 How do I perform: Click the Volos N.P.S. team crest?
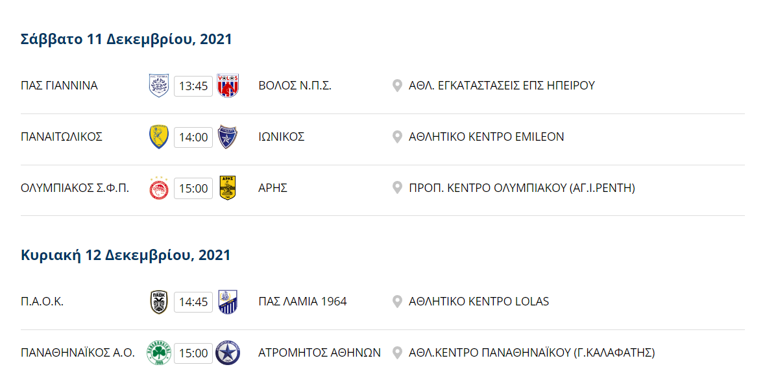[x=228, y=86]
